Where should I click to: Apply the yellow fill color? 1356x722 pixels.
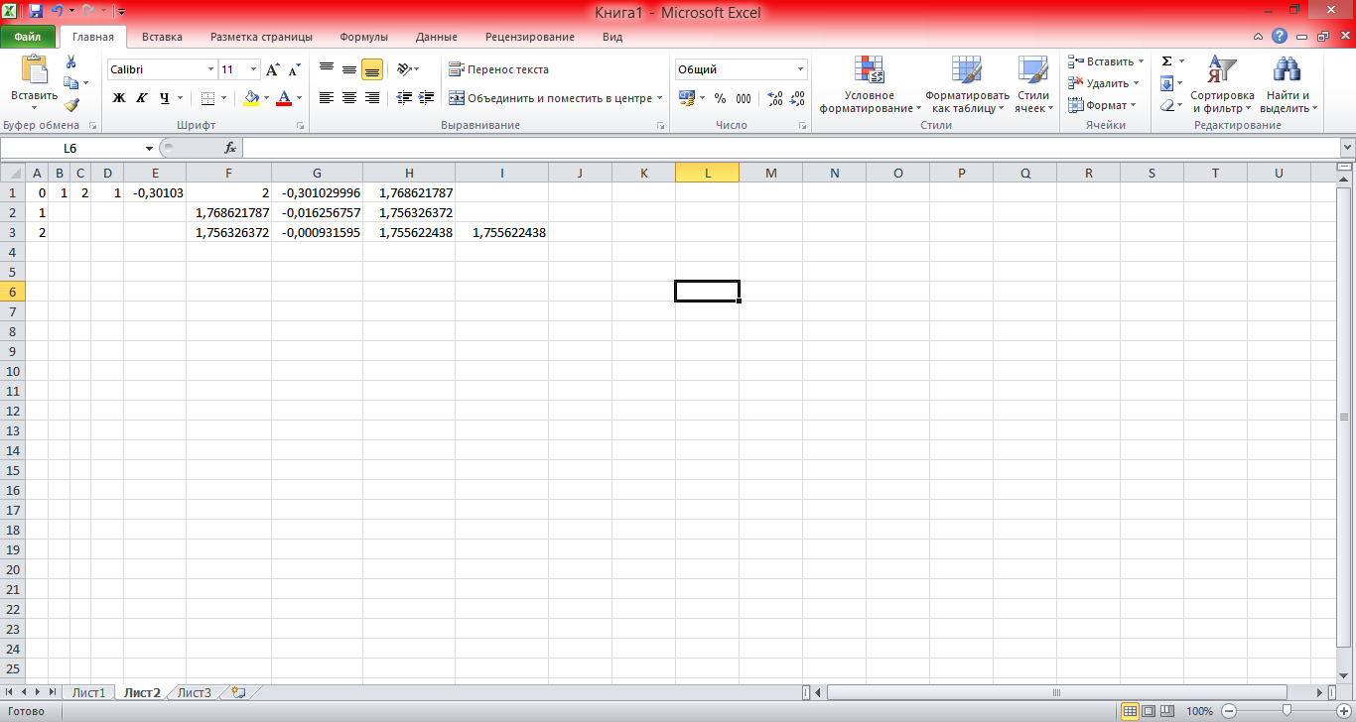(x=251, y=98)
